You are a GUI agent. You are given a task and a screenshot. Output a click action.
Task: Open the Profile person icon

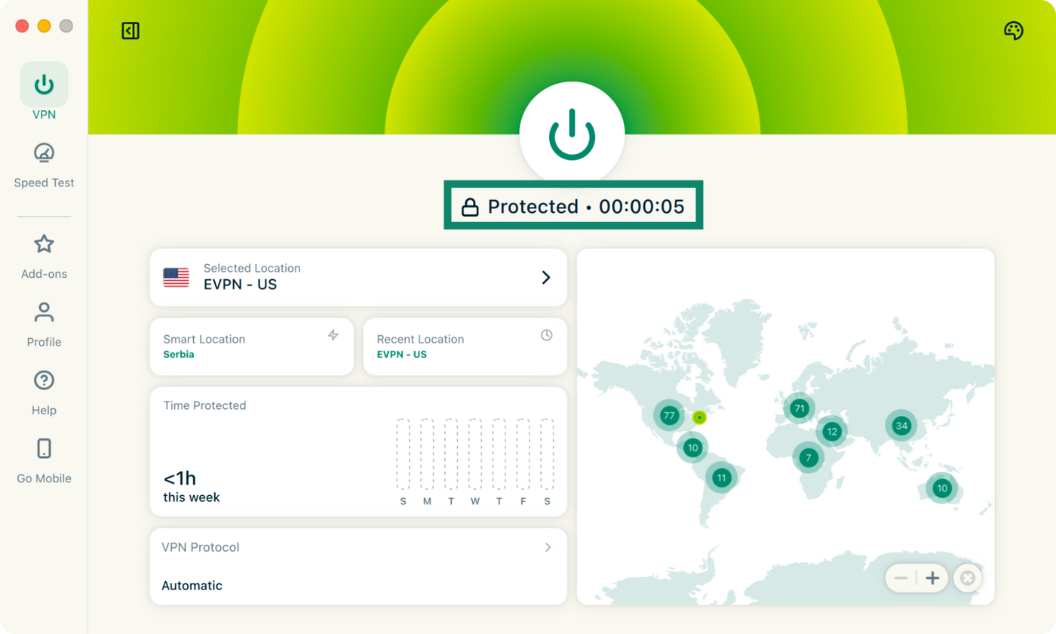click(x=44, y=312)
